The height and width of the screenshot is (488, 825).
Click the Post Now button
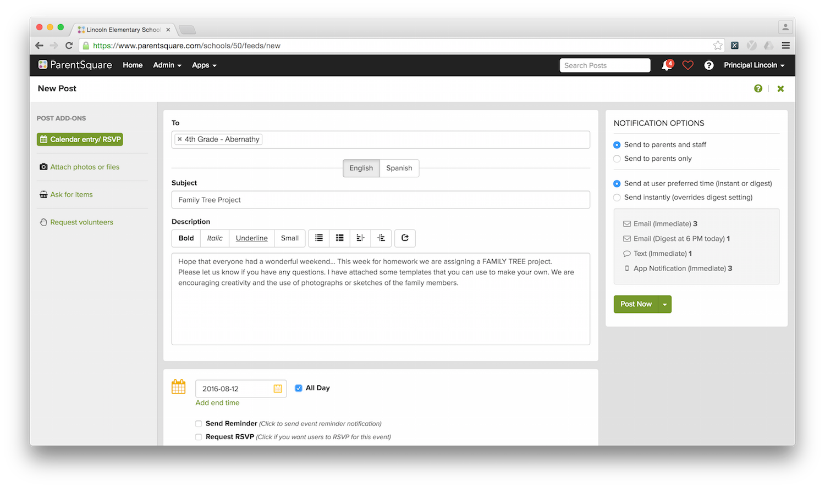click(636, 304)
